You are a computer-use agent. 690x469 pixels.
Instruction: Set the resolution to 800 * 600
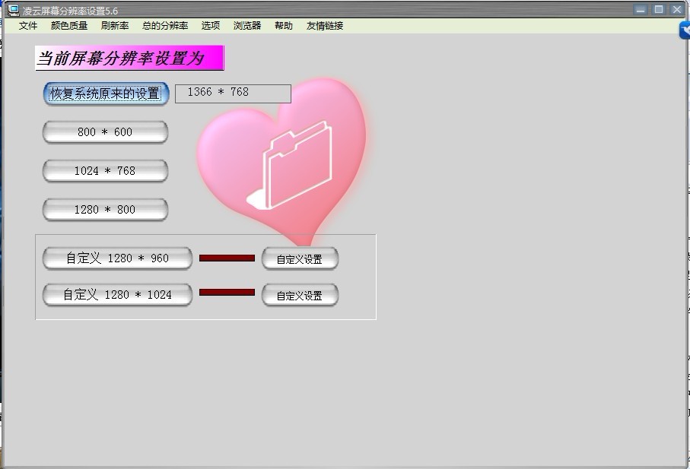(x=105, y=132)
